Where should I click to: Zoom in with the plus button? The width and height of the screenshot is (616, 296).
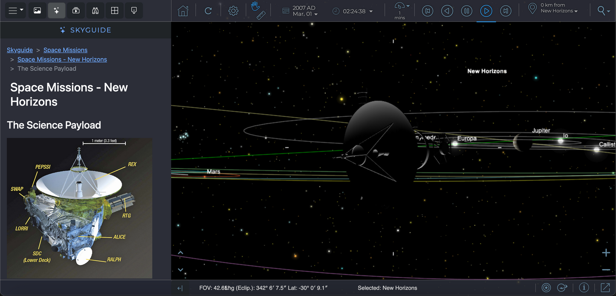(x=606, y=253)
